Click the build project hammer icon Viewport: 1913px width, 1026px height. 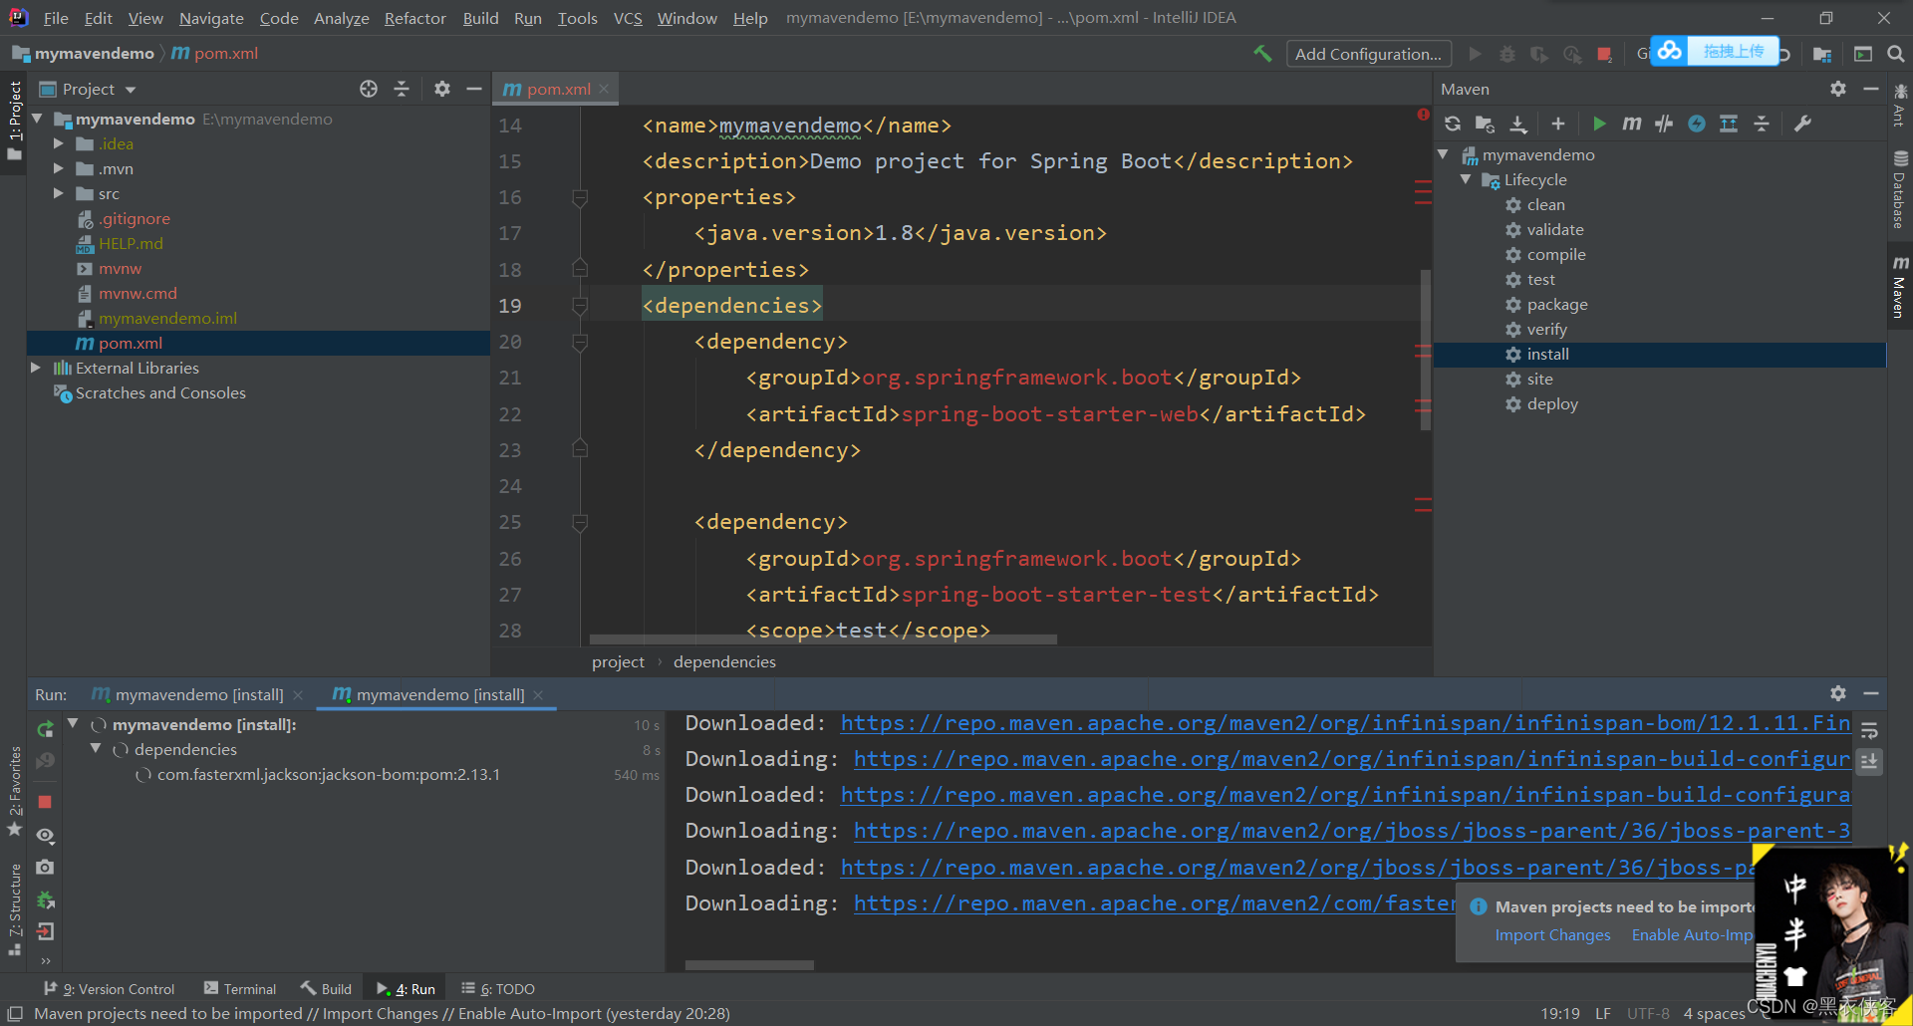tap(1262, 54)
